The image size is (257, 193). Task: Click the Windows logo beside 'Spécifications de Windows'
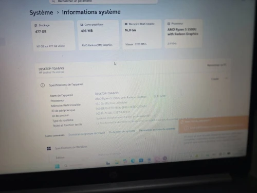pyautogui.click(x=49, y=148)
